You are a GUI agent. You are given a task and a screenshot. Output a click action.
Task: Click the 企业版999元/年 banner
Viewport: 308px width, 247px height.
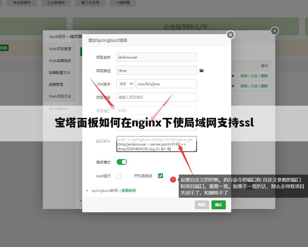(x=186, y=26)
